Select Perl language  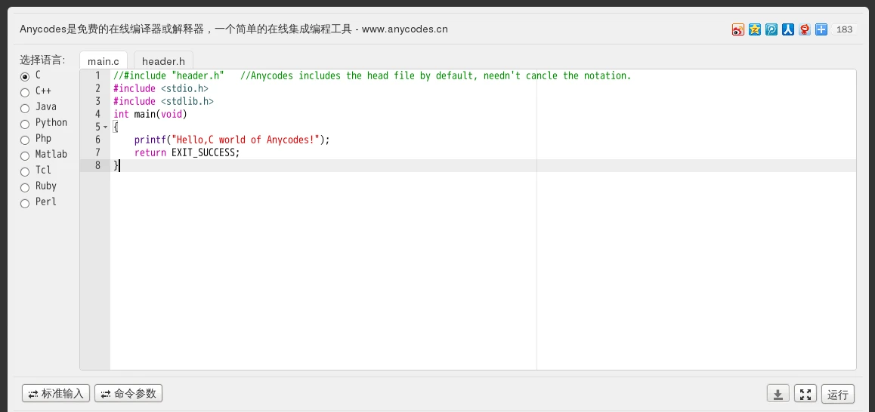pos(24,204)
